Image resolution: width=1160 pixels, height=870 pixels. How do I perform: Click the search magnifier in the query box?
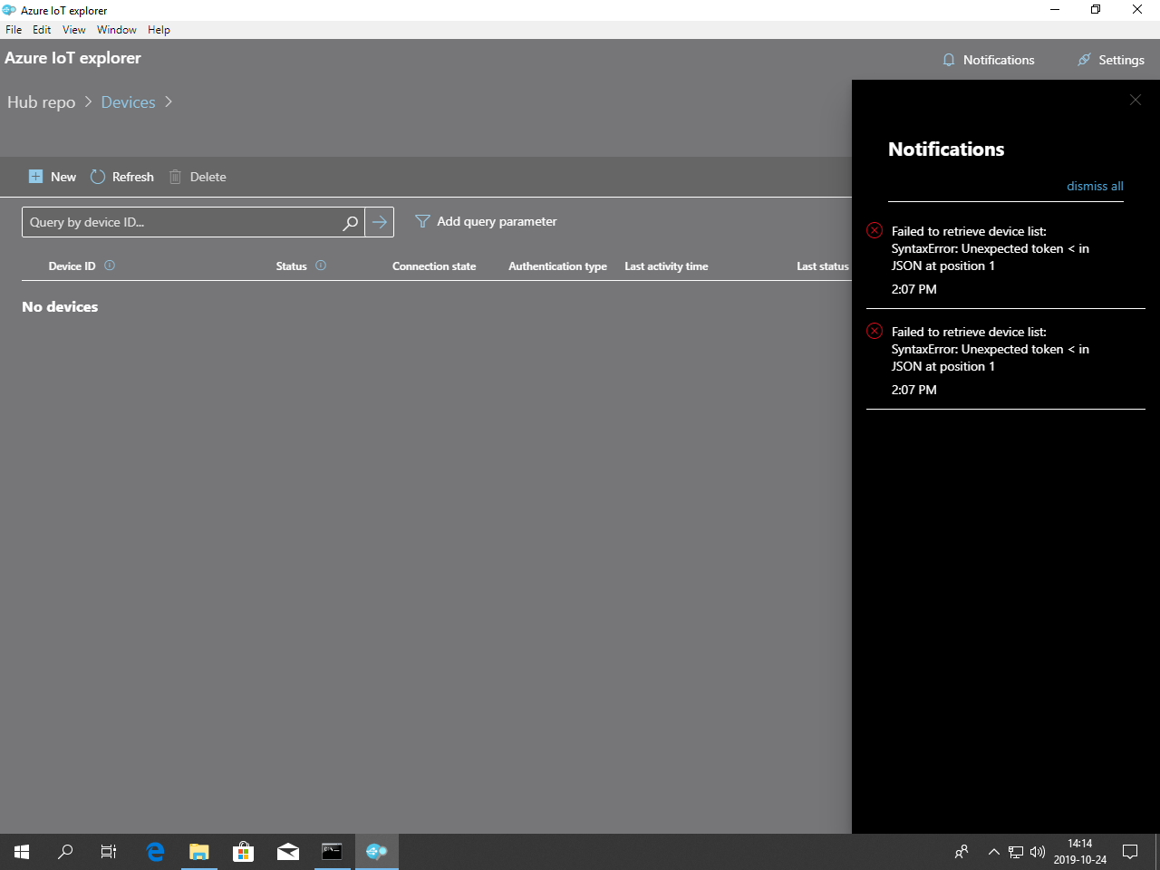point(350,221)
